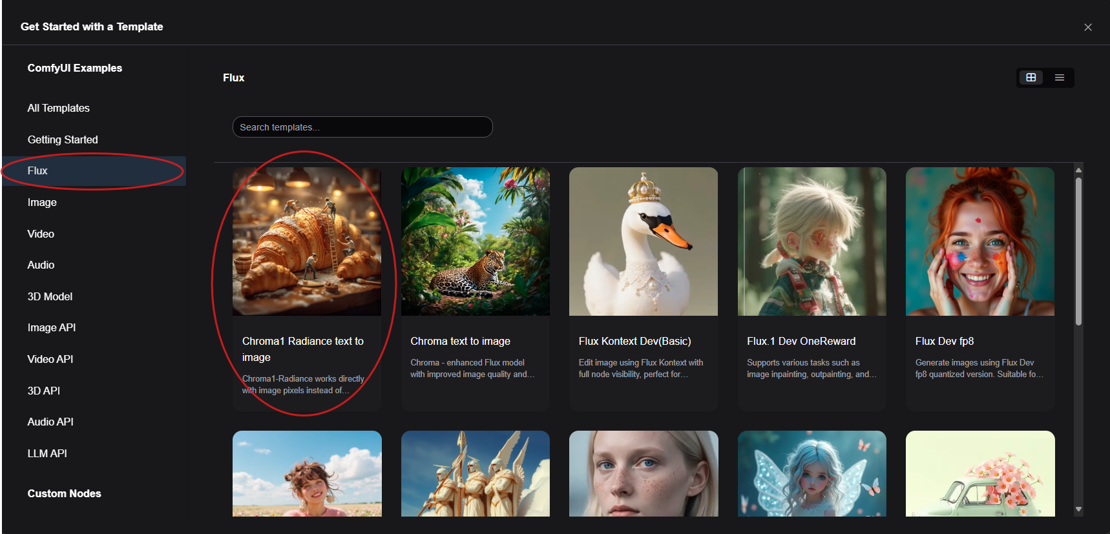Open flower car thumbnail
1110x534 pixels.
[x=980, y=473]
